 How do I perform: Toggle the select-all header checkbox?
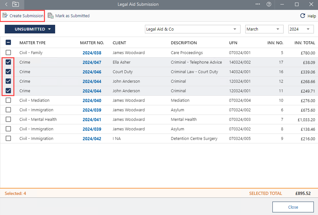click(x=8, y=43)
